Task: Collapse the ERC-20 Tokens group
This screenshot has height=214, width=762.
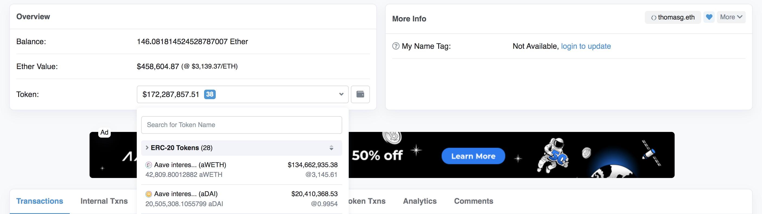Action: [147, 148]
